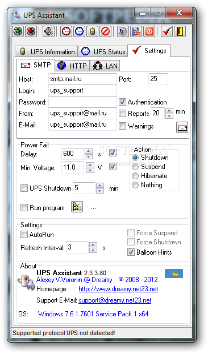Viewport: 208px width, 354px height.
Task: Click the red checkmark toolbar icon
Action: coord(167,31)
